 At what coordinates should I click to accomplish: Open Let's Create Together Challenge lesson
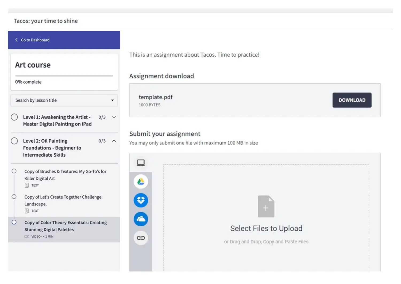63,200
